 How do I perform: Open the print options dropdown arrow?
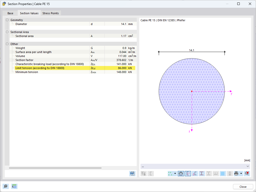[x=241, y=173]
